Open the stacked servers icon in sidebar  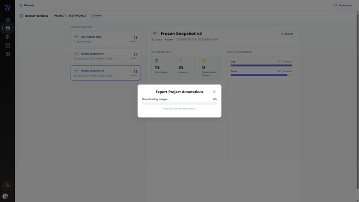8,45
